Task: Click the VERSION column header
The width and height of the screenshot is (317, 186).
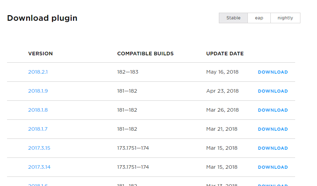Action: tap(41, 54)
